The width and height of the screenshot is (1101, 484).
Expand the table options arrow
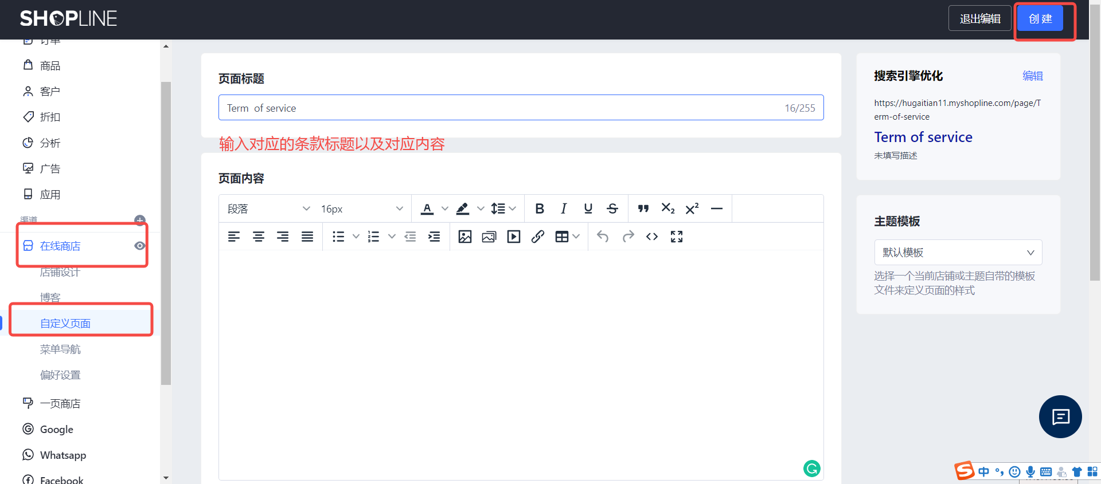[x=576, y=237]
